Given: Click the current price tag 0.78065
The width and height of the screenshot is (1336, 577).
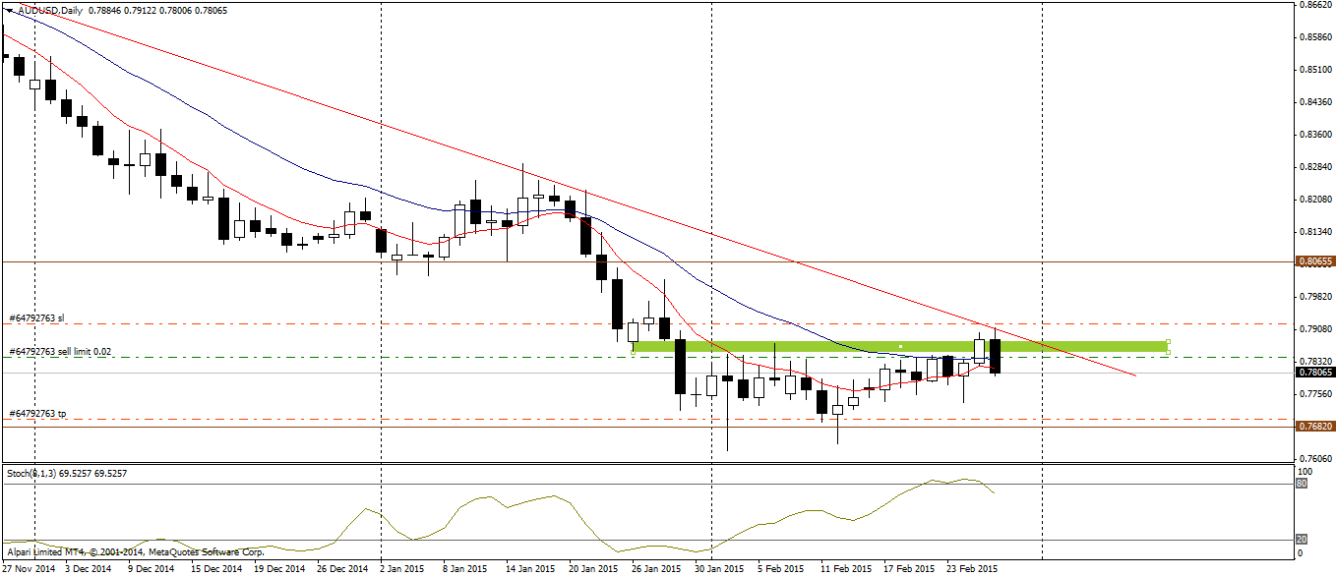Looking at the screenshot, I should pos(1315,373).
